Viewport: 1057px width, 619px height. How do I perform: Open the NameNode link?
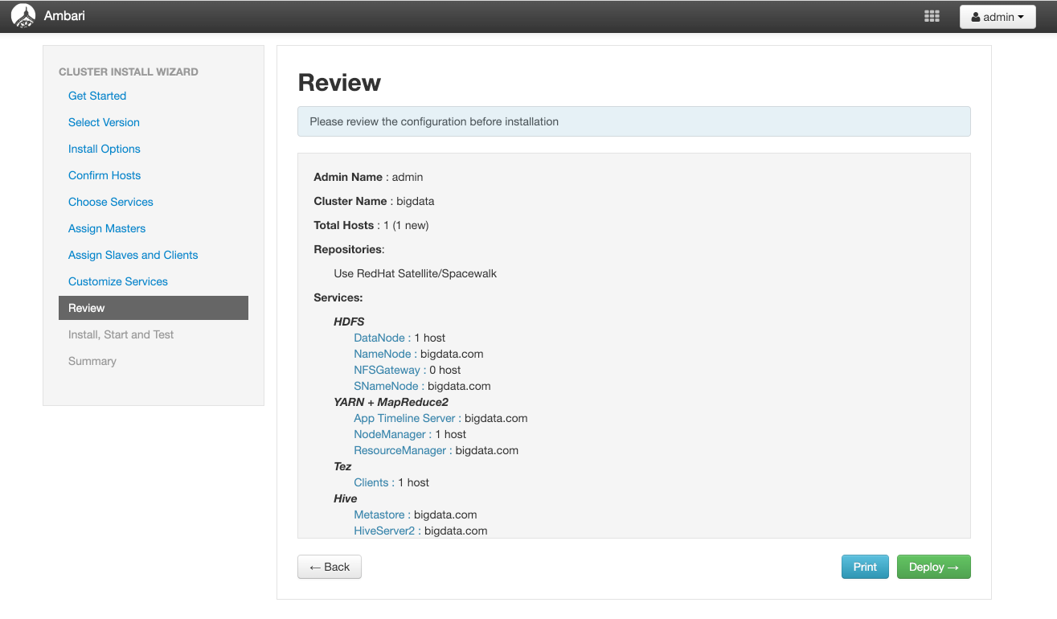pyautogui.click(x=383, y=354)
